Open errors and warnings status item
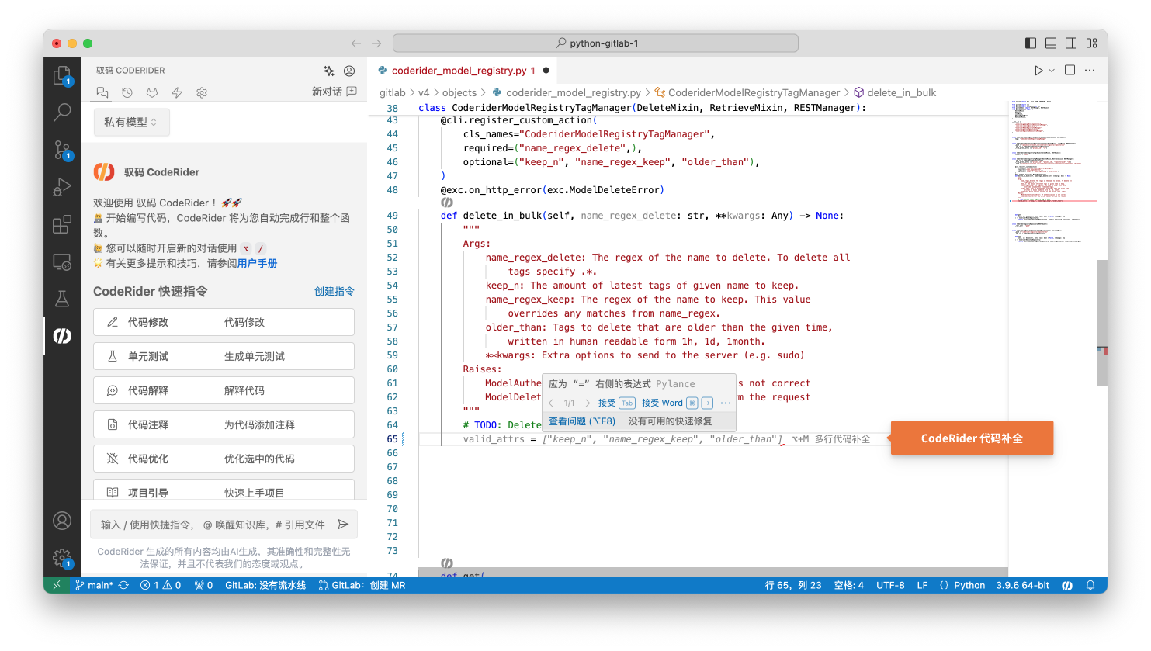 pos(161,586)
